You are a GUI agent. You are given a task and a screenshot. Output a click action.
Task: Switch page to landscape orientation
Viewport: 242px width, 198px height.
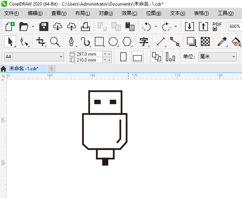click(x=137, y=58)
